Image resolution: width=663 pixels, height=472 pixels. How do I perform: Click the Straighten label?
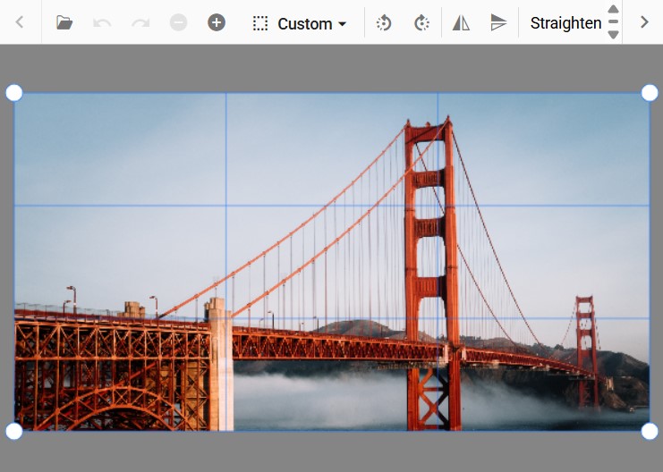565,23
